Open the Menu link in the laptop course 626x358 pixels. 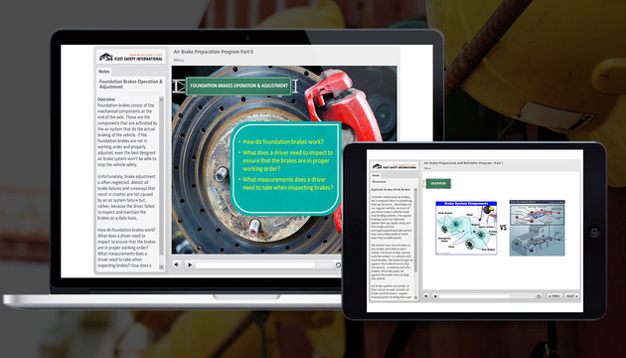tap(179, 60)
